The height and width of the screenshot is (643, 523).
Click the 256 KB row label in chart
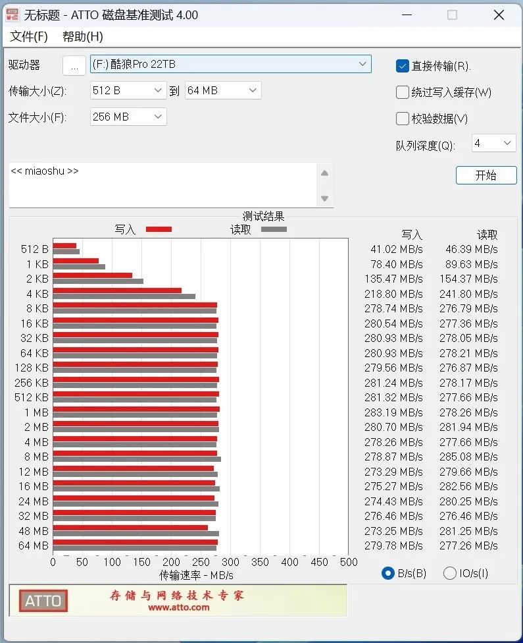point(32,383)
